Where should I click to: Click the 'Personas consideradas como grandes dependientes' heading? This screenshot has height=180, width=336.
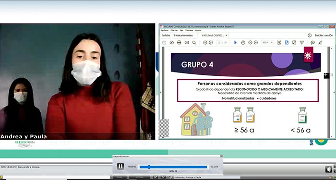click(250, 84)
